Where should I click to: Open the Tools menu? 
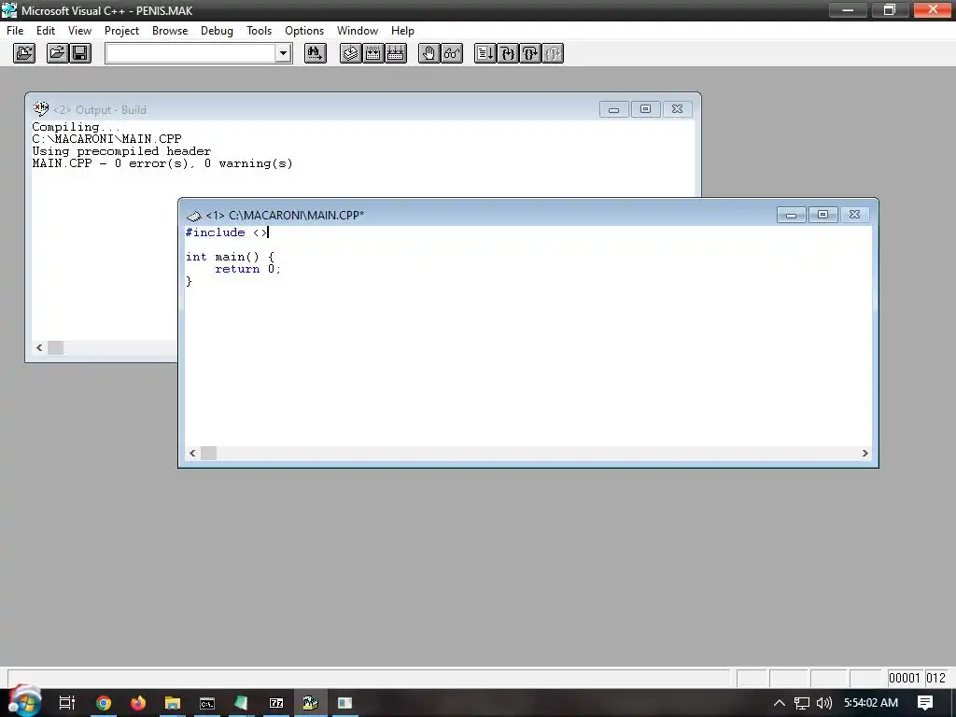tap(259, 31)
